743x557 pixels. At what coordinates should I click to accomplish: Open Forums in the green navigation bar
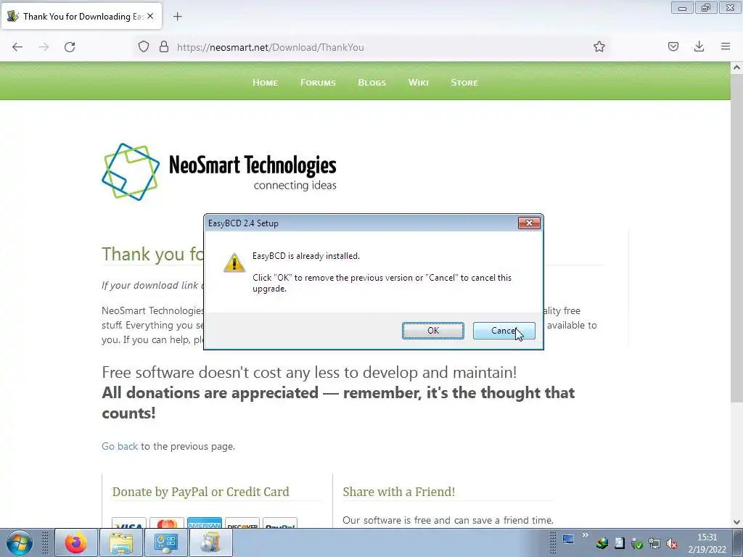[318, 83]
